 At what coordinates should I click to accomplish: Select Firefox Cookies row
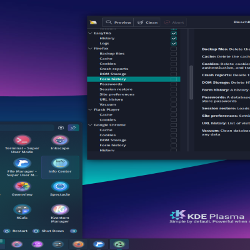(x=134, y=64)
